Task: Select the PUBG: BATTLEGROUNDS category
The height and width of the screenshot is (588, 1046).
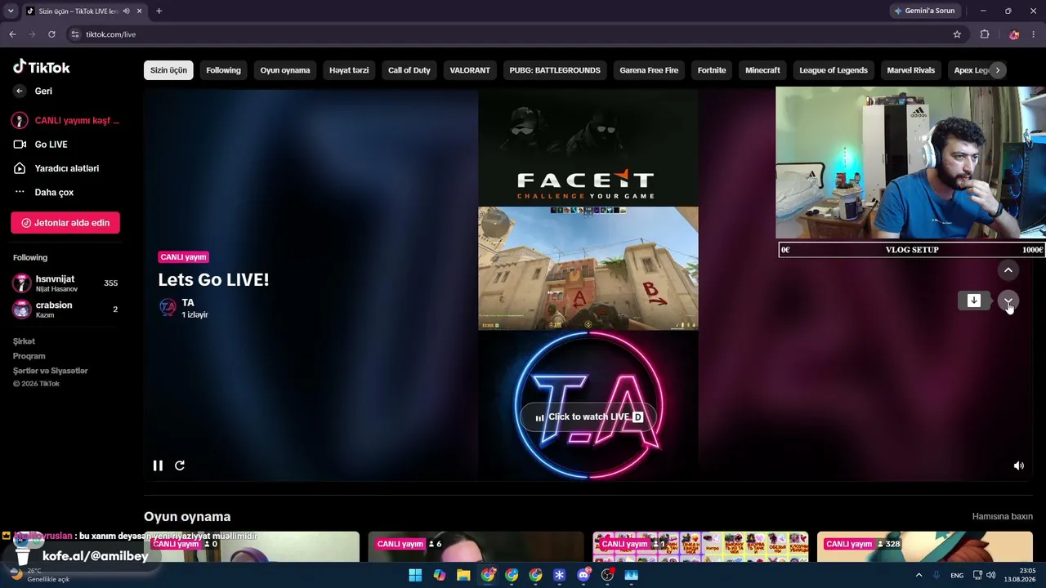Action: (x=555, y=70)
